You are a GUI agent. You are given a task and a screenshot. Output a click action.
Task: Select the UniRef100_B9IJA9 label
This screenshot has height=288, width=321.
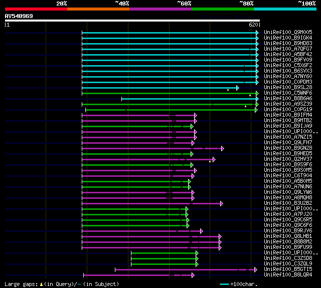(x=288, y=126)
